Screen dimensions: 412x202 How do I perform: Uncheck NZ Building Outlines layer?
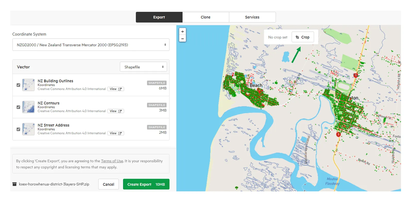[18, 85]
